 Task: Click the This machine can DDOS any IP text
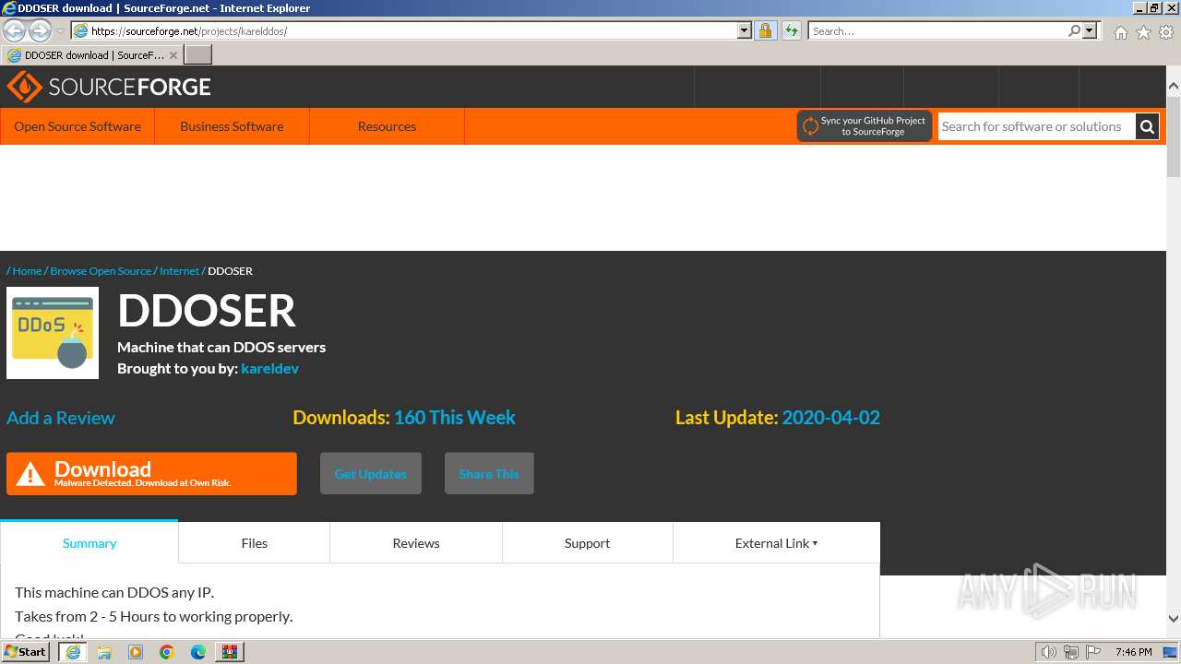pos(114,592)
